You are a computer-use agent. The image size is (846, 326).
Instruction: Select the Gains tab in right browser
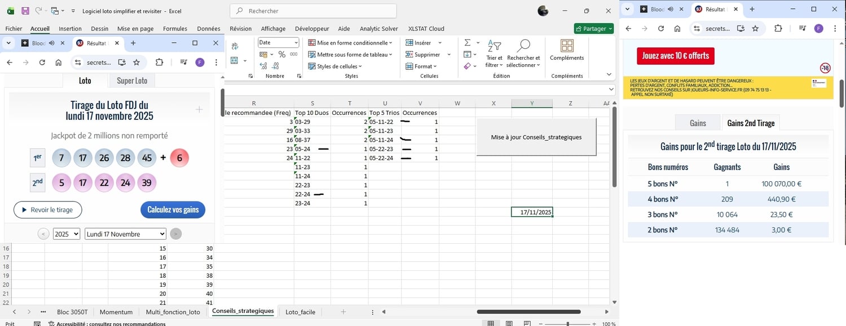(x=698, y=123)
